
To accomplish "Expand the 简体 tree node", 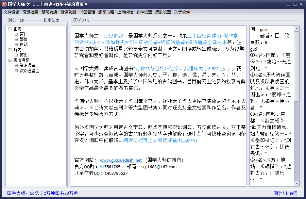I will [x=16, y=34].
